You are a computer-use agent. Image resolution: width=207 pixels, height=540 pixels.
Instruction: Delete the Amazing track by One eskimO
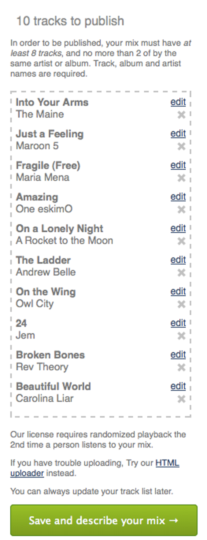181,210
